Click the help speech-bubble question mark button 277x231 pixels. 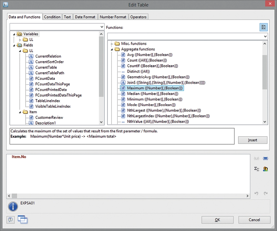coord(10,220)
